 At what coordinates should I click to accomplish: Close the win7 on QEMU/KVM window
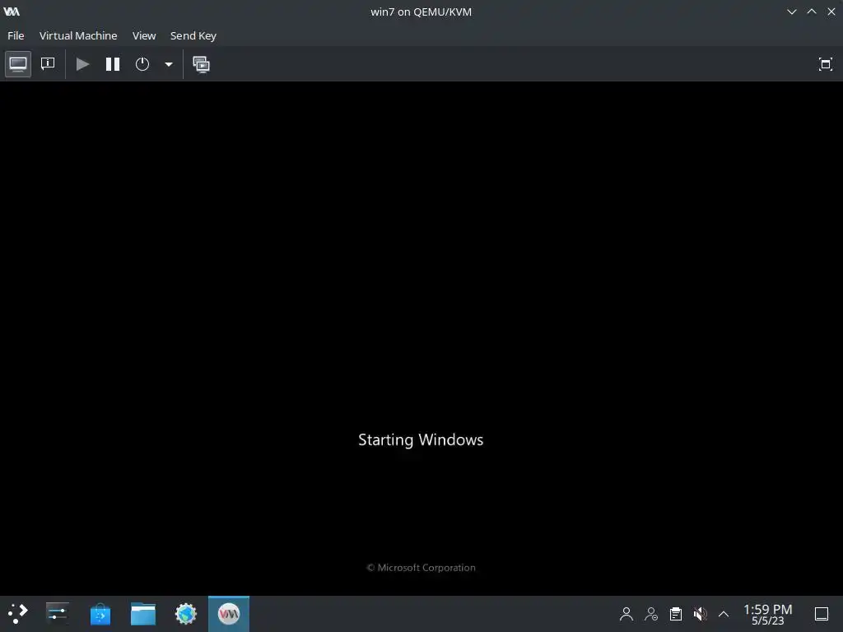coord(831,12)
